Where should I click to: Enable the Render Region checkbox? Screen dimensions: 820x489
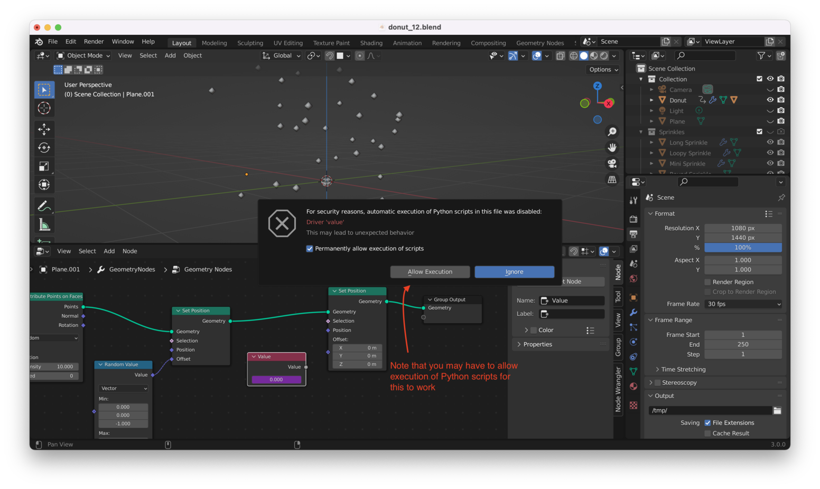[707, 282]
